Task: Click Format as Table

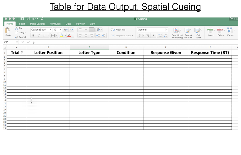Action: (x=188, y=33)
